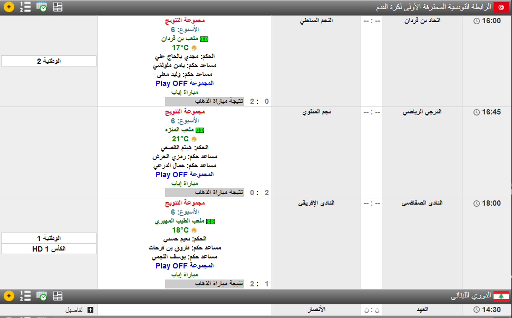Click assistant referee جمال الدرعي
This screenshot has width=512, height=318.
coord(170,166)
